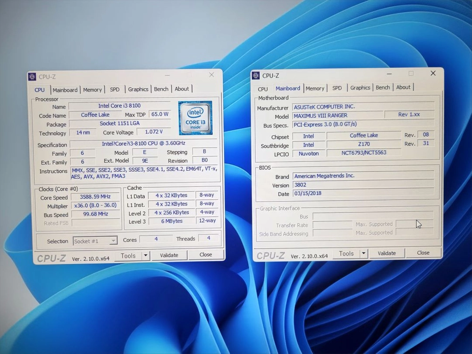Close the right CPU-Z window with X

point(433,73)
